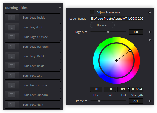
Task: Select the Burn Text-Inside title
Action: (x=33, y=66)
